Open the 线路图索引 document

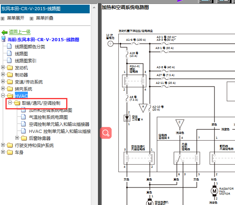pyautogui.click(x=25, y=61)
